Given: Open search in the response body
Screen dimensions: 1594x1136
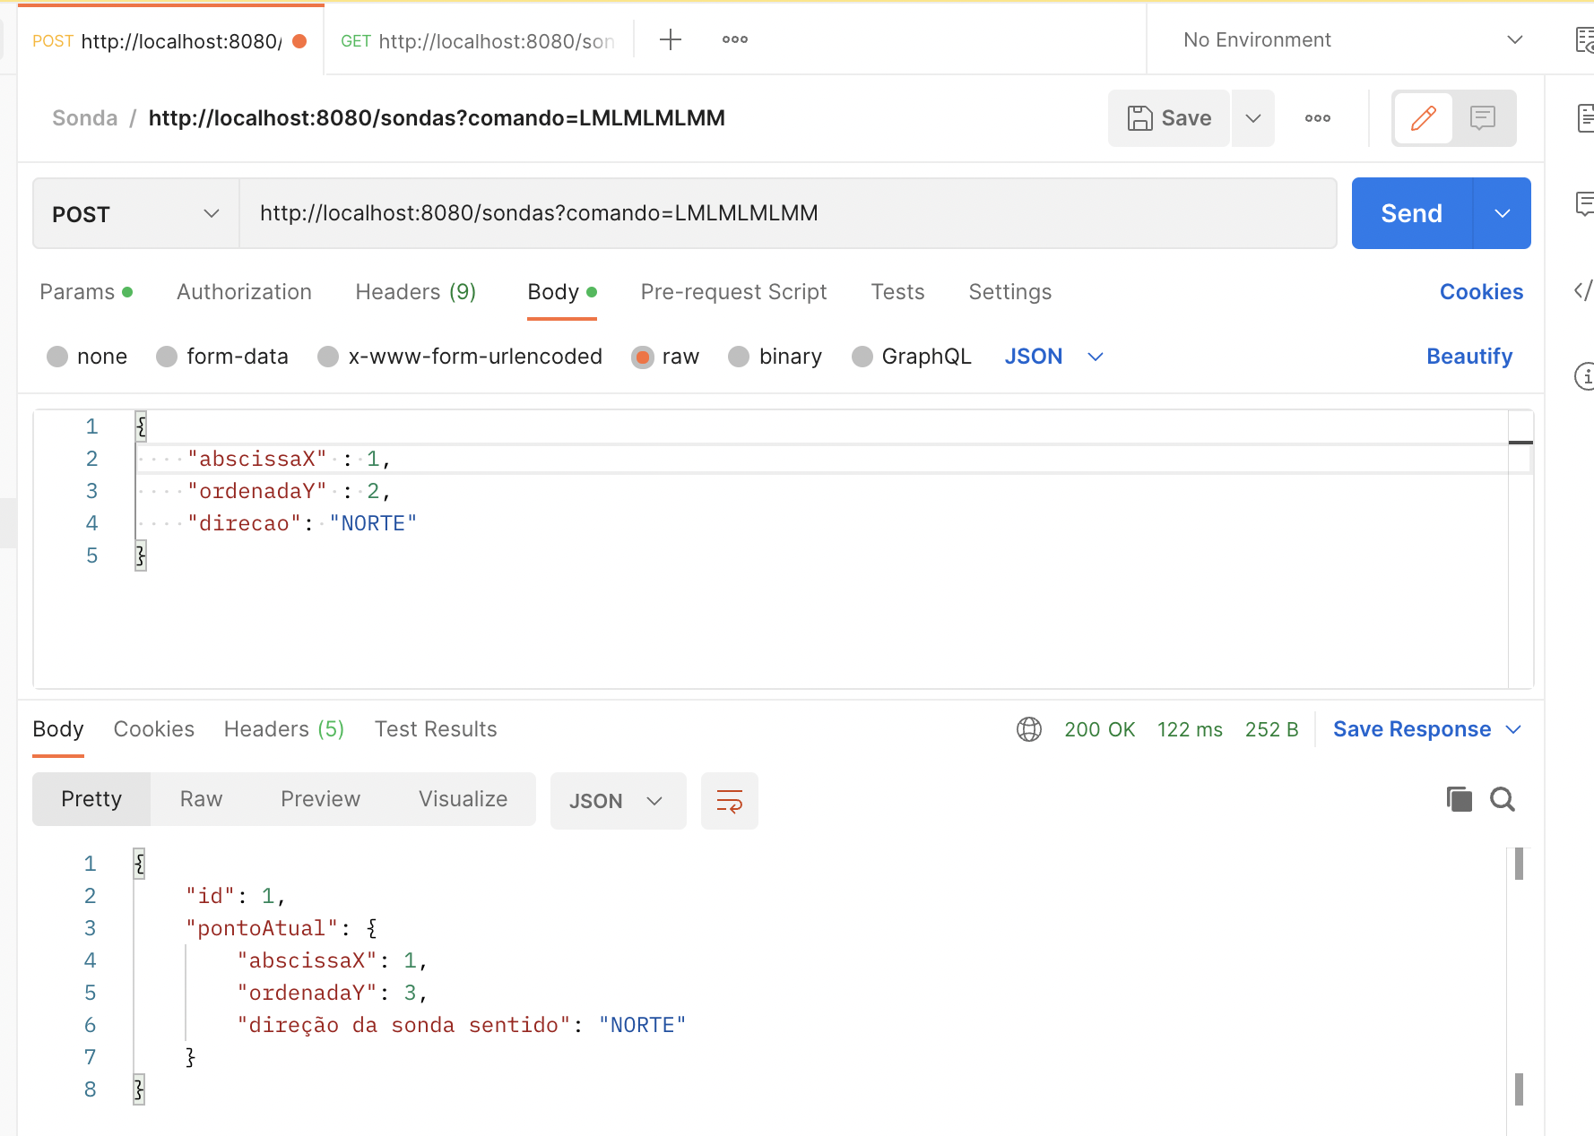Looking at the screenshot, I should pyautogui.click(x=1503, y=799).
